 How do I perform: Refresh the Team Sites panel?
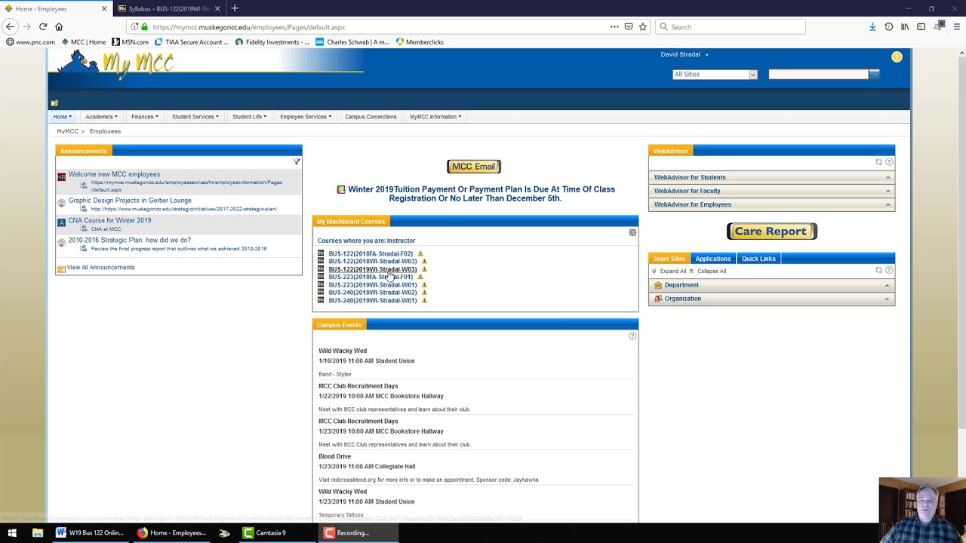pyautogui.click(x=878, y=270)
